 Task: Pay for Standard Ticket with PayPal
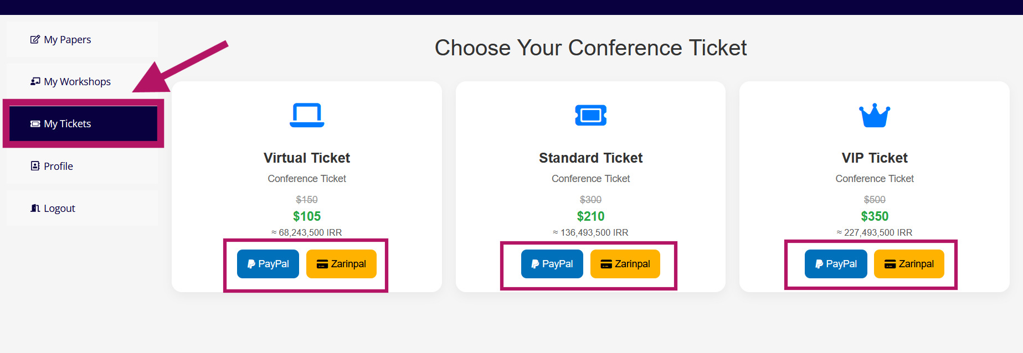pos(552,264)
